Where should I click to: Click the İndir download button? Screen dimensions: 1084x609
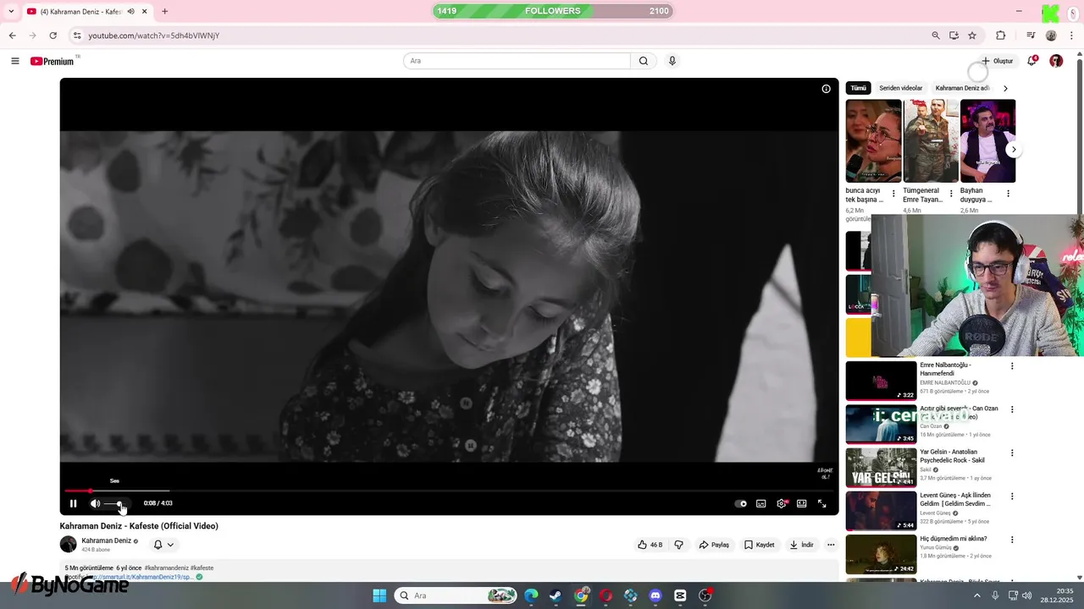[x=801, y=545]
